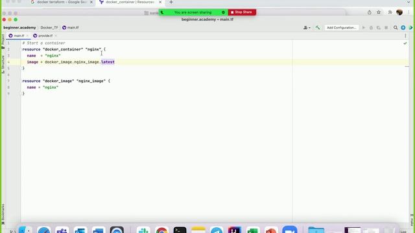Open the code-with-me user dropdown
This screenshot has width=415, height=233.
point(307,27)
